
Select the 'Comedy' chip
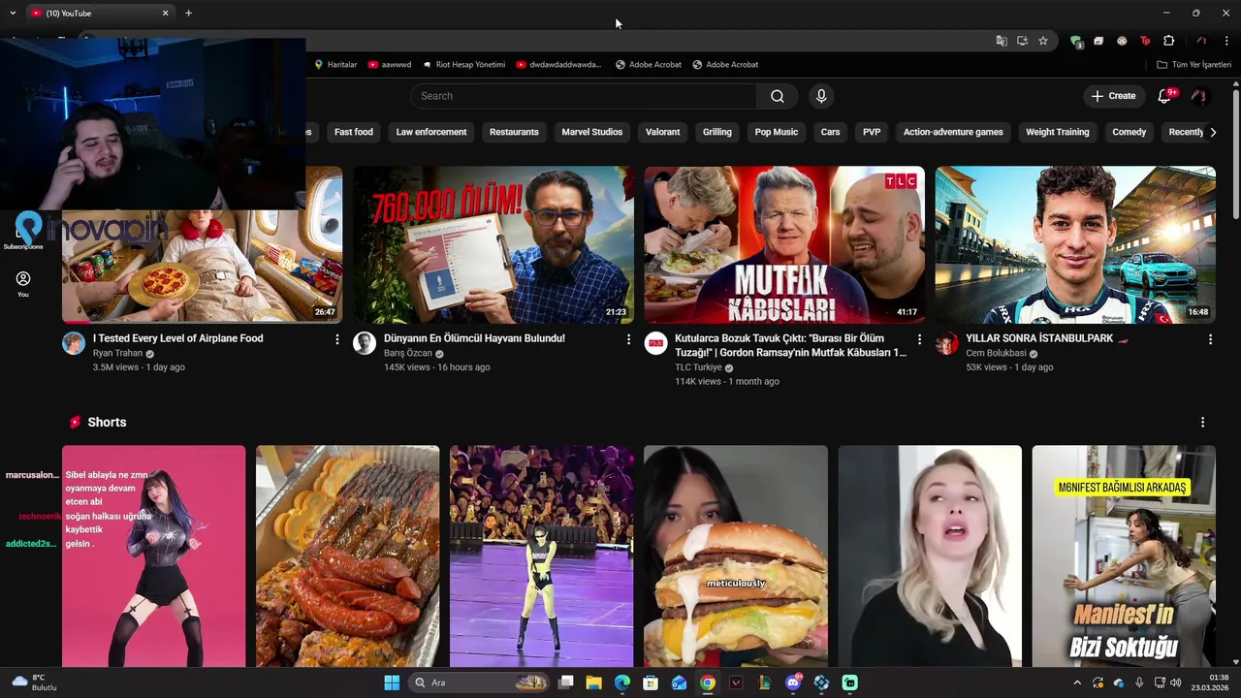click(x=1130, y=132)
